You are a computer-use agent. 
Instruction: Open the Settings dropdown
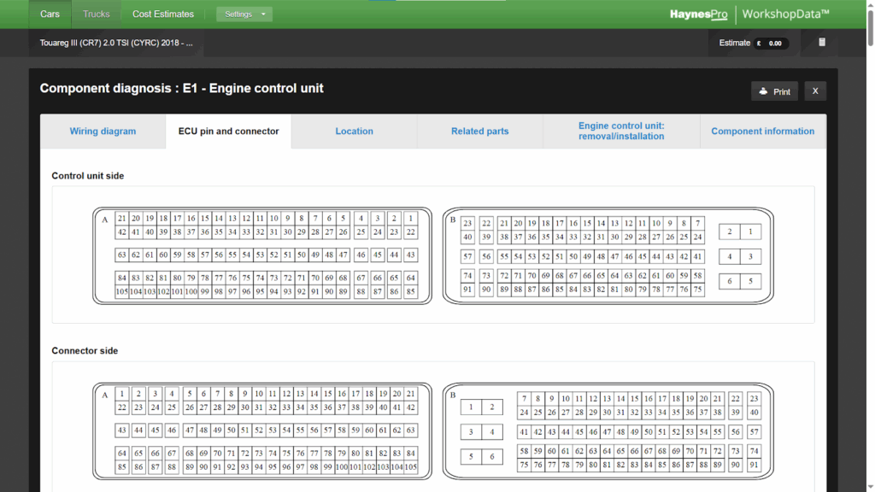click(x=244, y=14)
